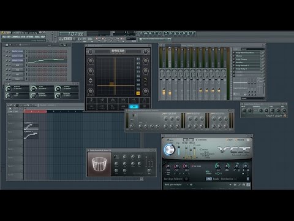294x221 pixels.
Task: Select the yellow highlighted time division in Effector
Action: point(138,93)
